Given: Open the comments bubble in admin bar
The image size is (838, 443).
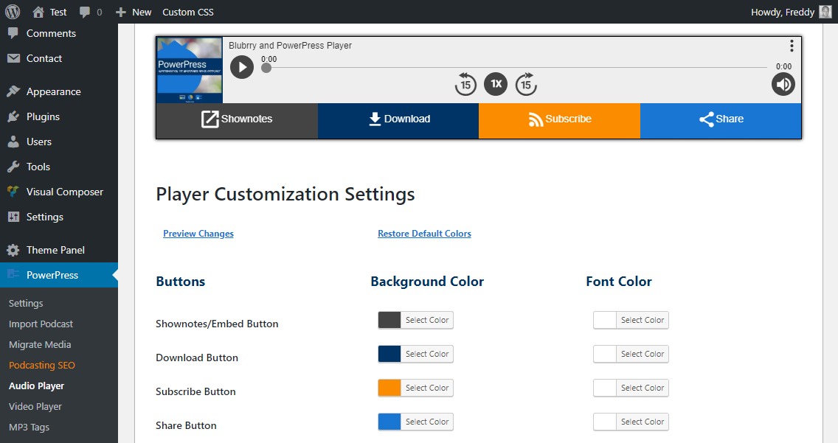Looking at the screenshot, I should (x=90, y=12).
